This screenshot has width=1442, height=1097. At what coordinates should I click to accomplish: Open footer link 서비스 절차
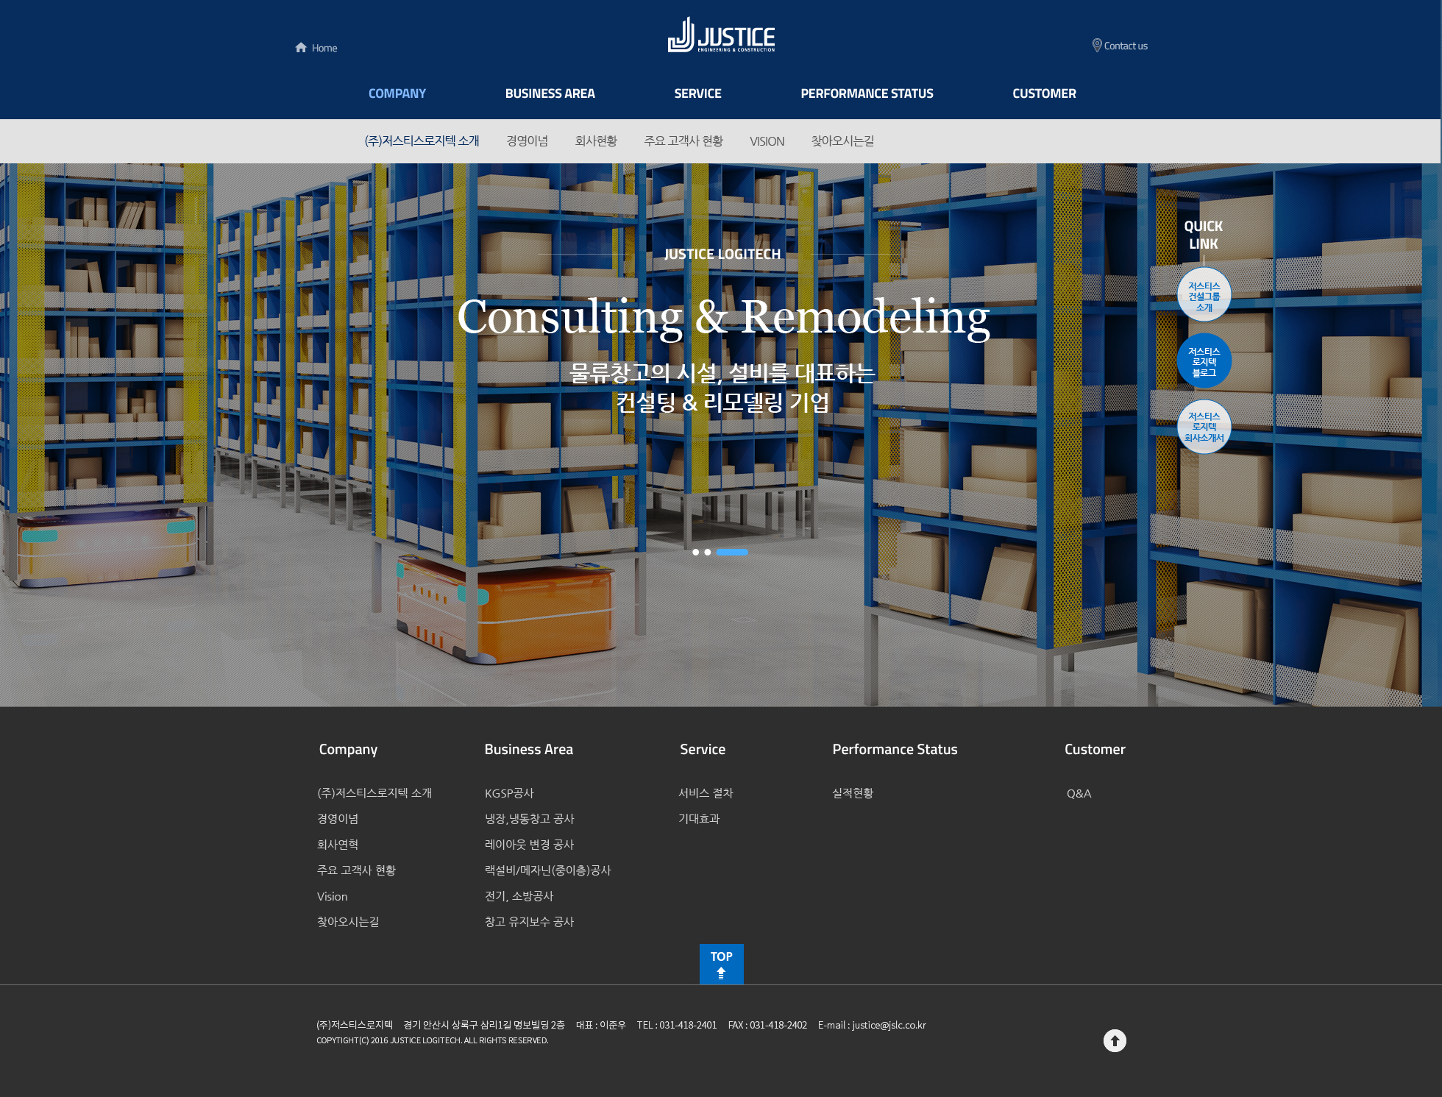(706, 793)
